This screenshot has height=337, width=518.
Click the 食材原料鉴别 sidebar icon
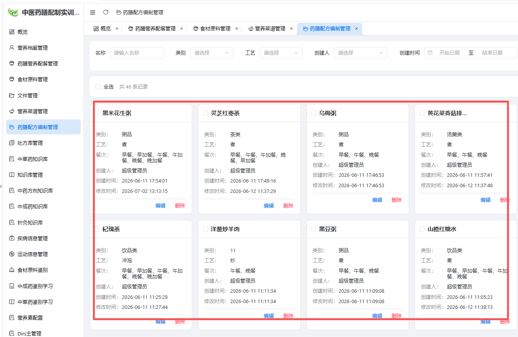click(x=12, y=270)
